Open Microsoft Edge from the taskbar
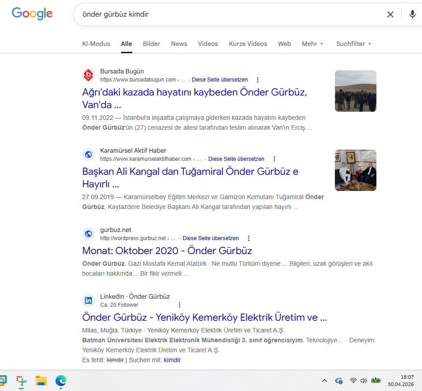This screenshot has height=391, width=422. [61, 381]
